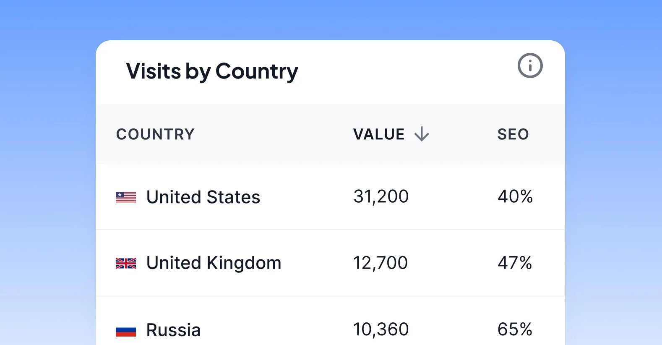Viewport: 662px width, 345px height.
Task: Click the Russia flag icon
Action: coord(126,332)
